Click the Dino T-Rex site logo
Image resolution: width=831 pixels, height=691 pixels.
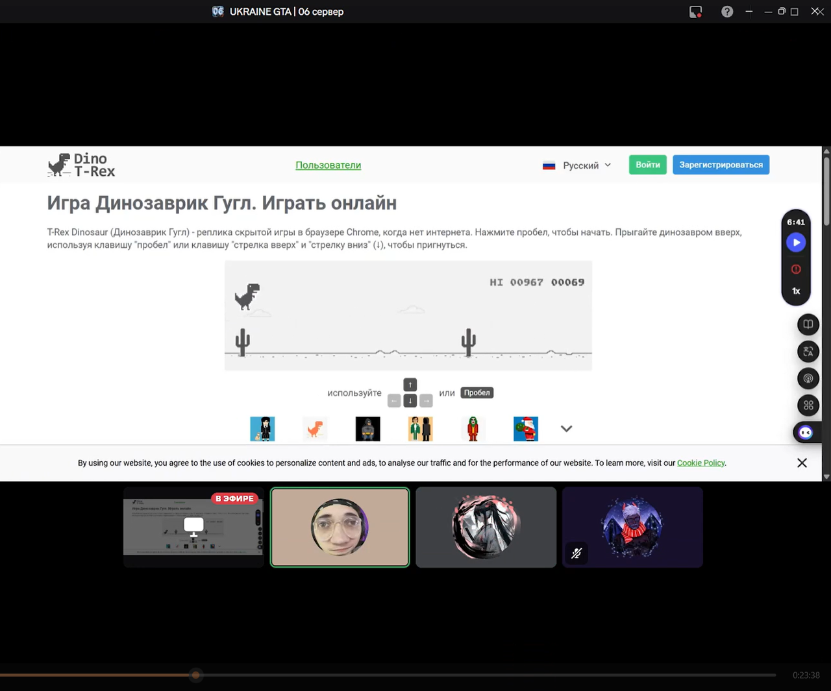(x=81, y=165)
